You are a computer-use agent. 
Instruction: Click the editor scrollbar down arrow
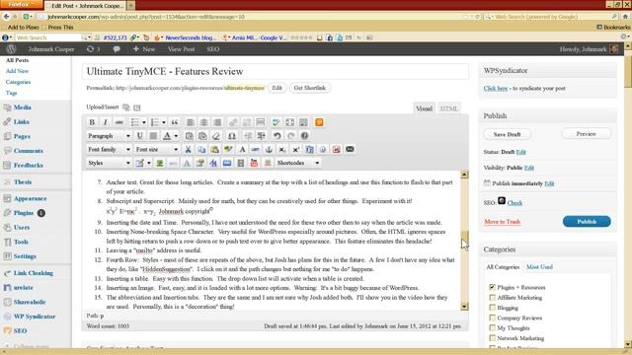pyautogui.click(x=464, y=307)
